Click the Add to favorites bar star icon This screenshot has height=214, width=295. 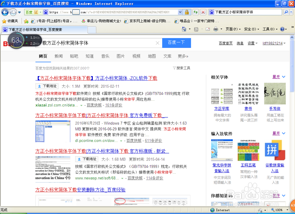[26, 21]
